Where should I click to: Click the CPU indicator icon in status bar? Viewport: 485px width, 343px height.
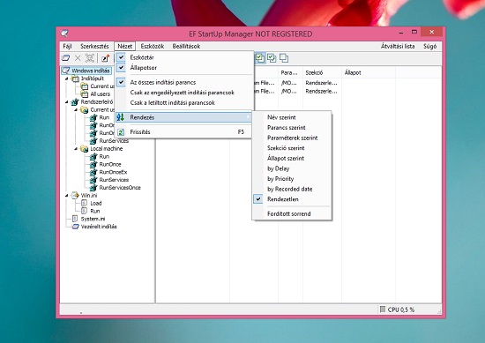(x=383, y=309)
